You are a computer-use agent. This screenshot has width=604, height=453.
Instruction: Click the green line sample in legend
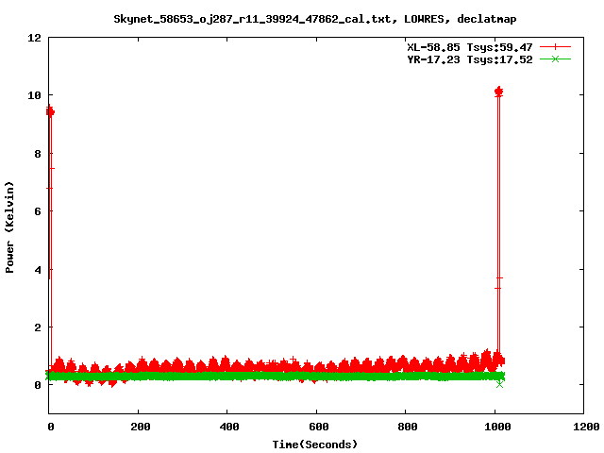click(x=555, y=59)
